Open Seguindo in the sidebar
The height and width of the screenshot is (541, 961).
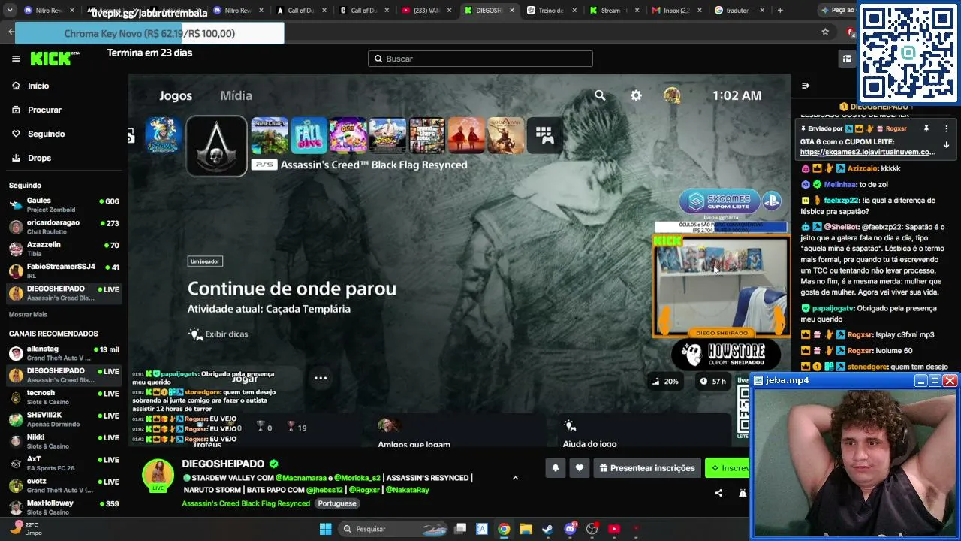tap(46, 134)
